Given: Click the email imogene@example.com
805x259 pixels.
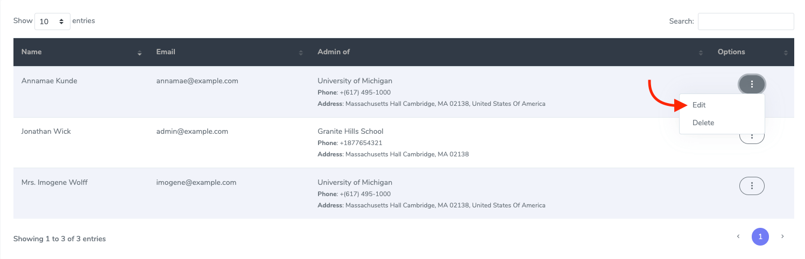Looking at the screenshot, I should (196, 183).
